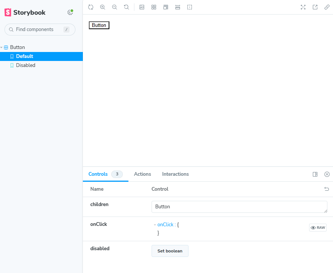
Task: Click Set boolean for disabled
Action: [170, 251]
